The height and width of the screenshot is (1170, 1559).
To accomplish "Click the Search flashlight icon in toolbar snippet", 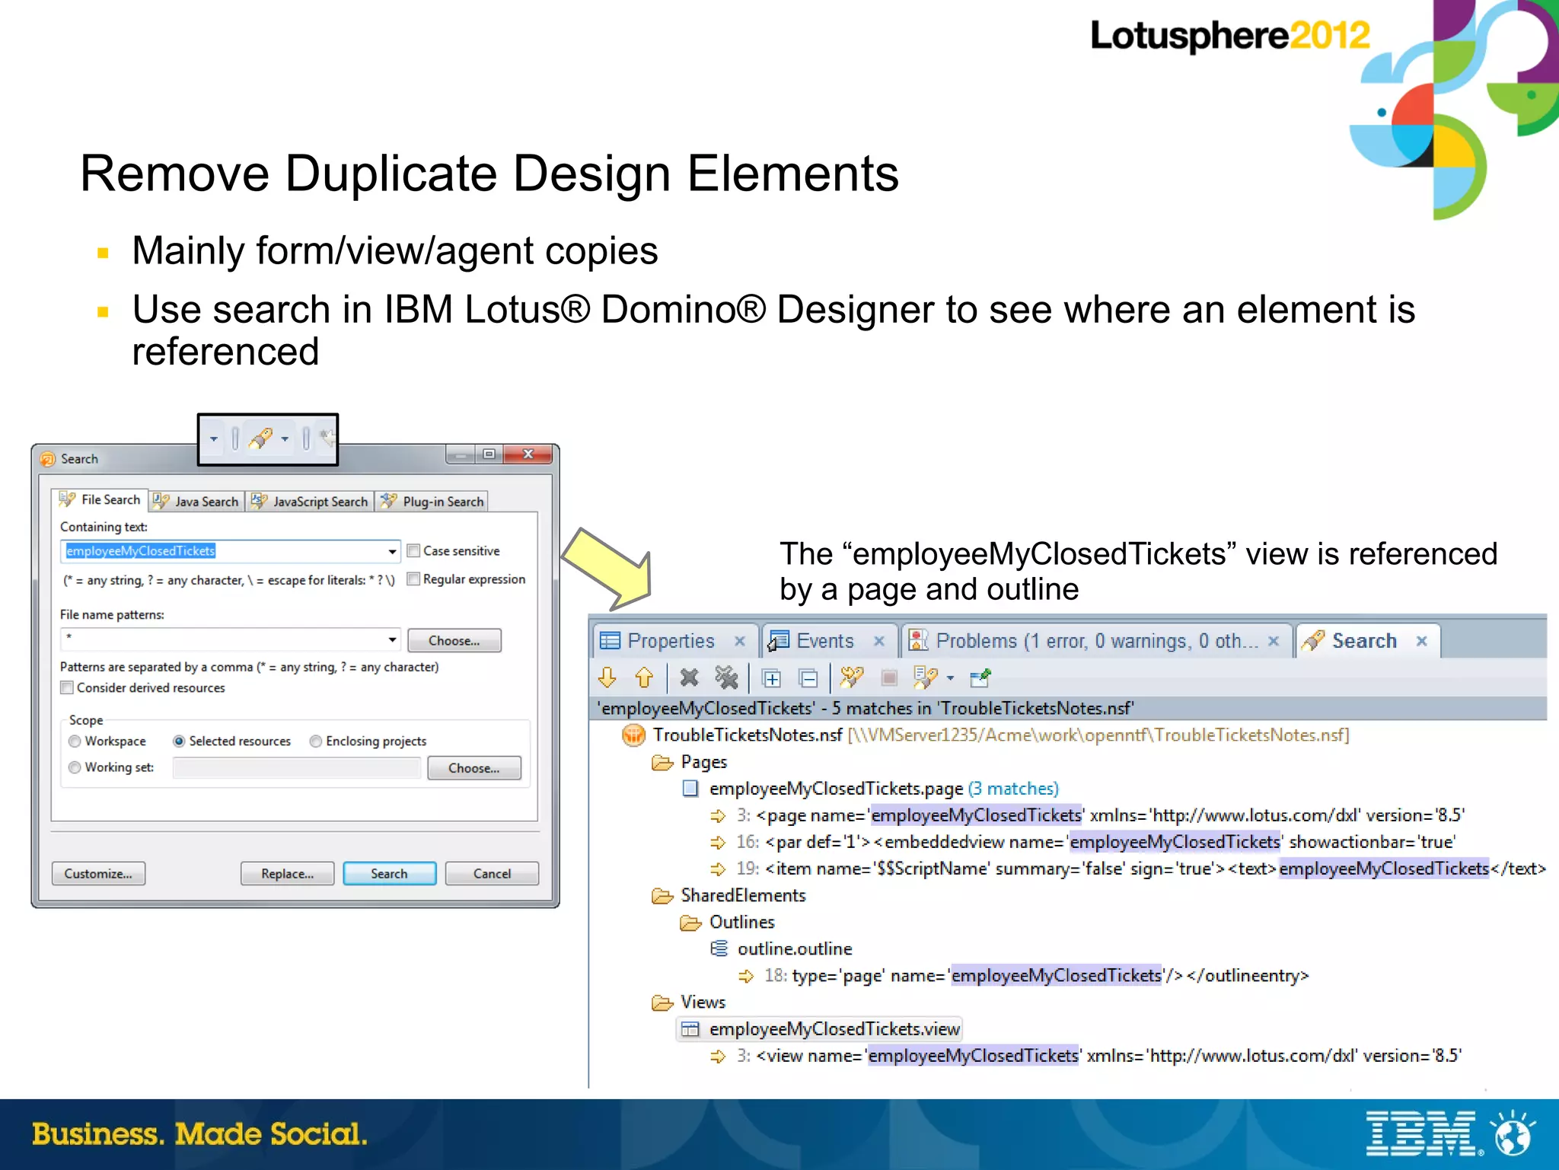I will coord(261,438).
